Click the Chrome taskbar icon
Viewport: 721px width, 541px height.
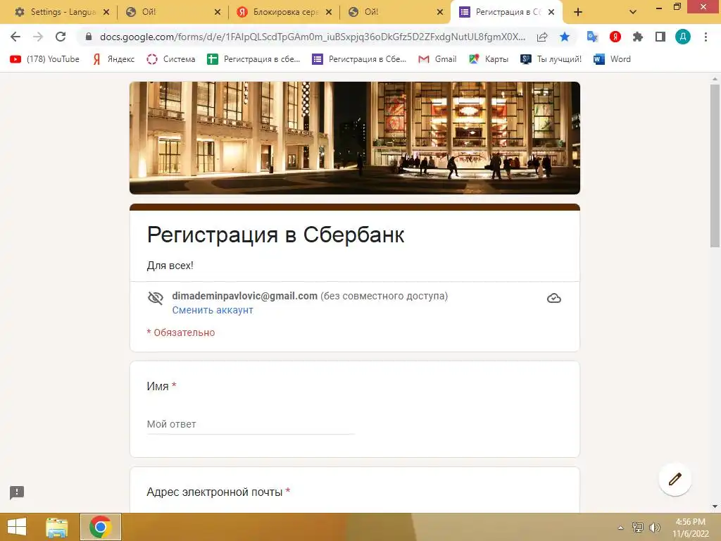[100, 527]
